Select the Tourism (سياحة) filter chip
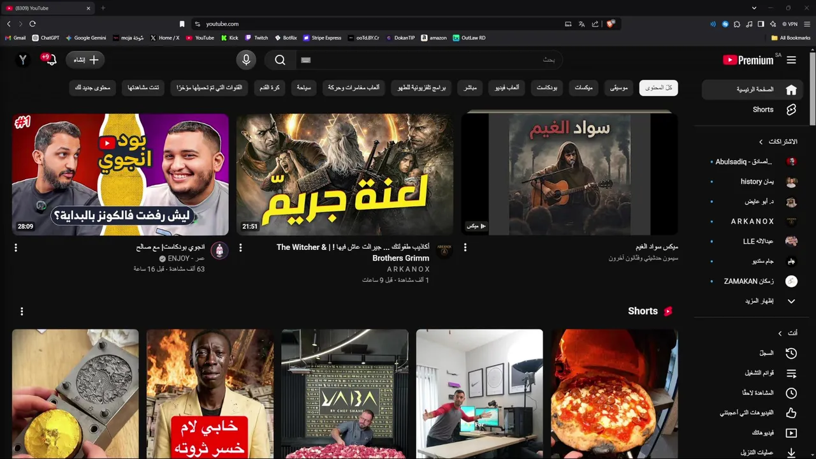The image size is (816, 459). coord(303,87)
